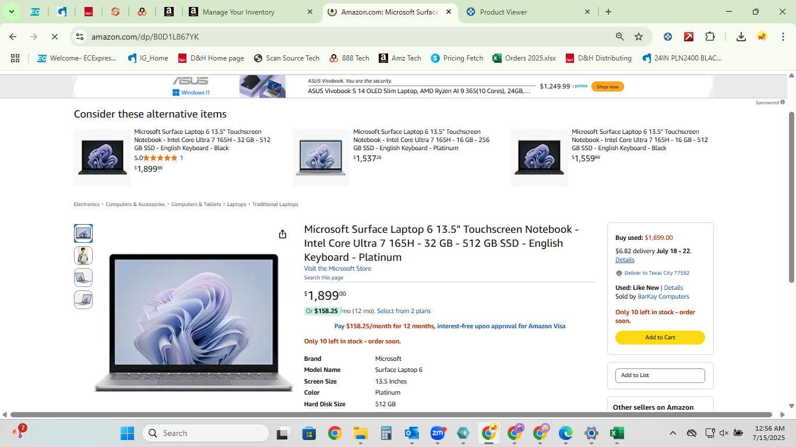Open the Add to List dropdown

pos(660,375)
